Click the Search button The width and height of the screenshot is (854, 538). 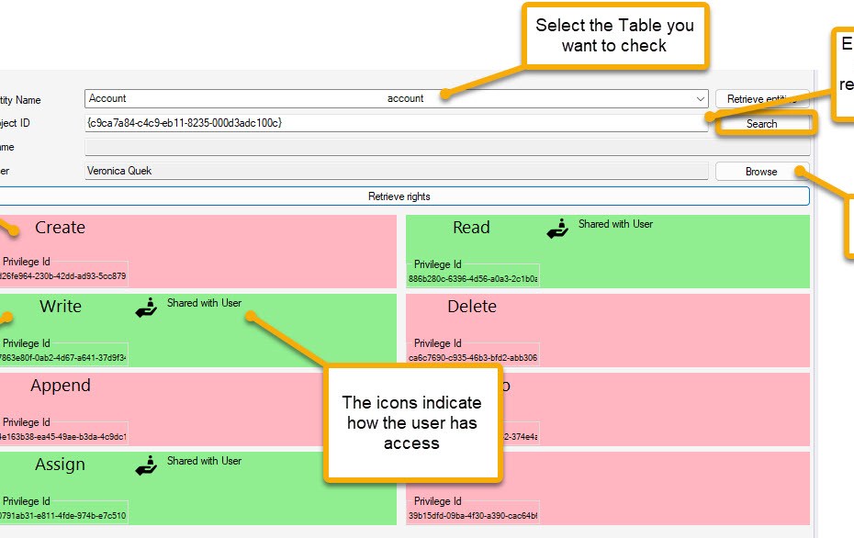click(762, 124)
